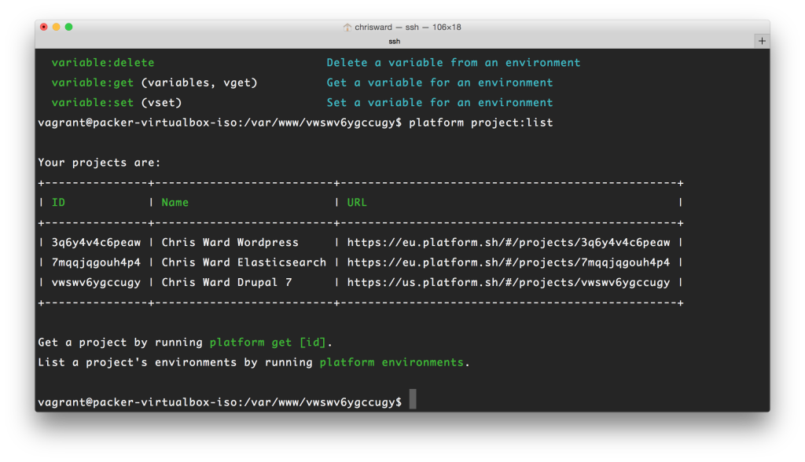Open the Chris Ward Wordpress project URL
The width and height of the screenshot is (805, 462).
[x=509, y=243]
